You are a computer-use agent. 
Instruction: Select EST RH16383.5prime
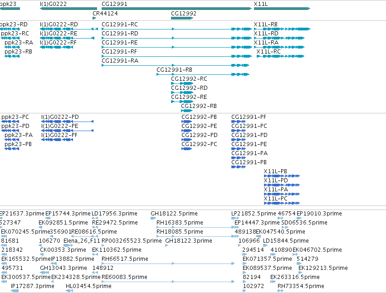pyautogui.click(x=198, y=227)
